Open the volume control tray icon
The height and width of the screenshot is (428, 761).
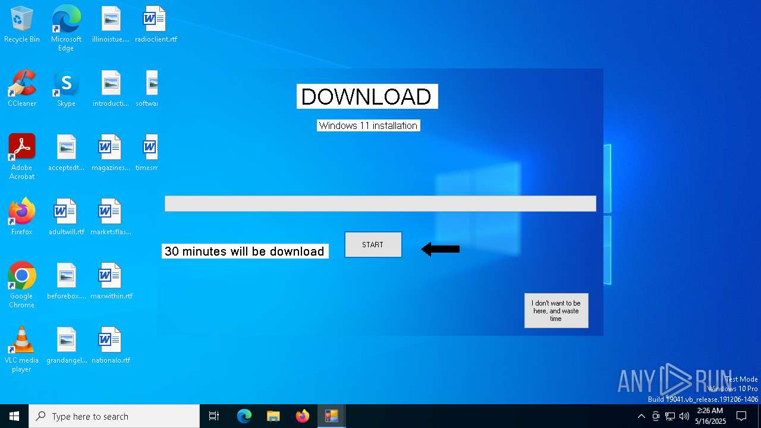pos(684,416)
